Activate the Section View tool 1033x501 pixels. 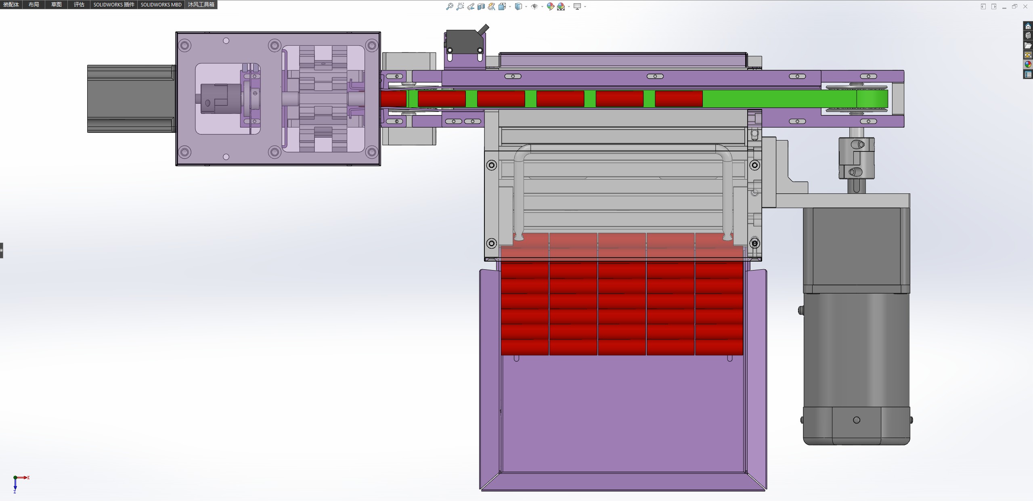tap(481, 6)
